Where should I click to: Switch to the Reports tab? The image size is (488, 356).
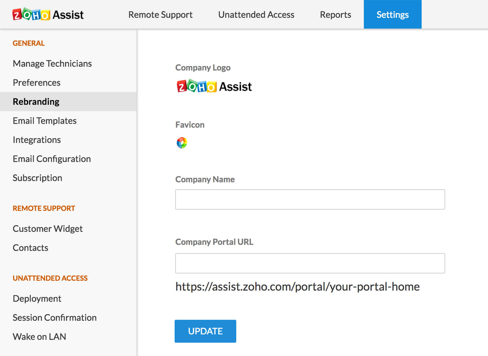coord(335,14)
